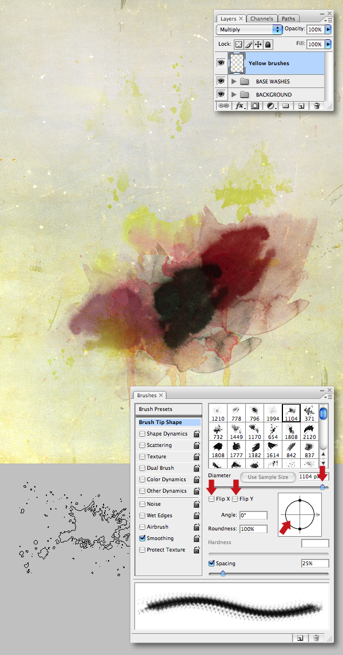Select the 2120 brush thumbnail
The height and width of the screenshot is (655, 343).
click(x=310, y=431)
